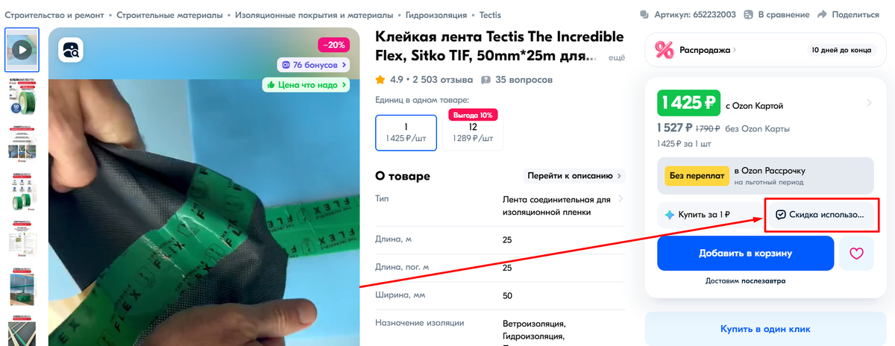Click the Купить в один клик button
This screenshot has height=346, width=895.
[x=765, y=329]
